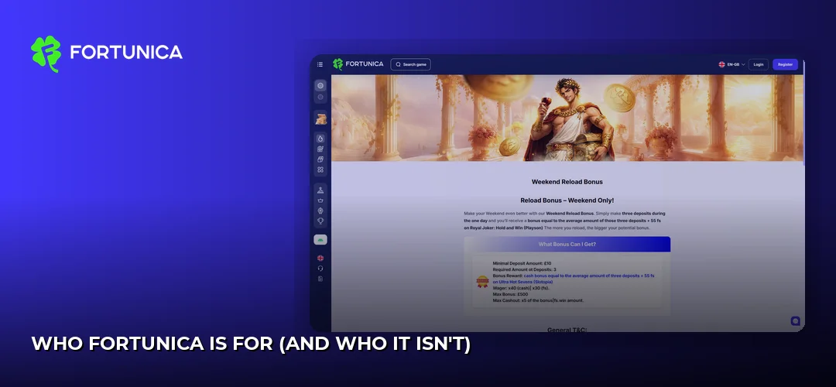Focus the Search game field

410,64
